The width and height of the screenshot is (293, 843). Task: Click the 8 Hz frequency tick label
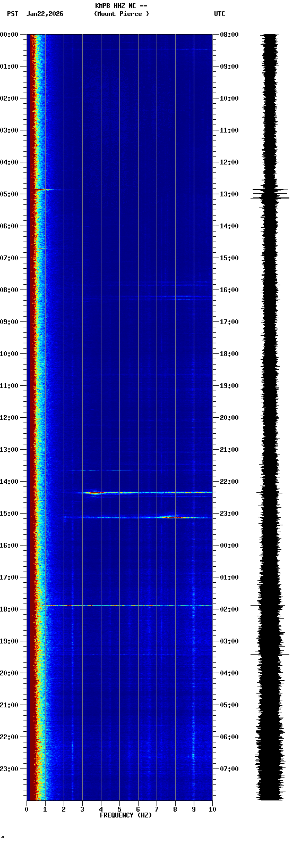tap(175, 809)
